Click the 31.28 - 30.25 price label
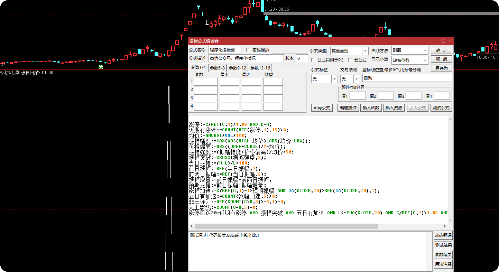The height and width of the screenshot is (272, 499). pos(276,9)
